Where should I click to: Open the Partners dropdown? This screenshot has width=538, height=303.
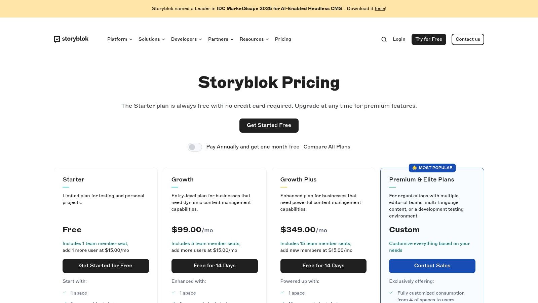pyautogui.click(x=220, y=39)
